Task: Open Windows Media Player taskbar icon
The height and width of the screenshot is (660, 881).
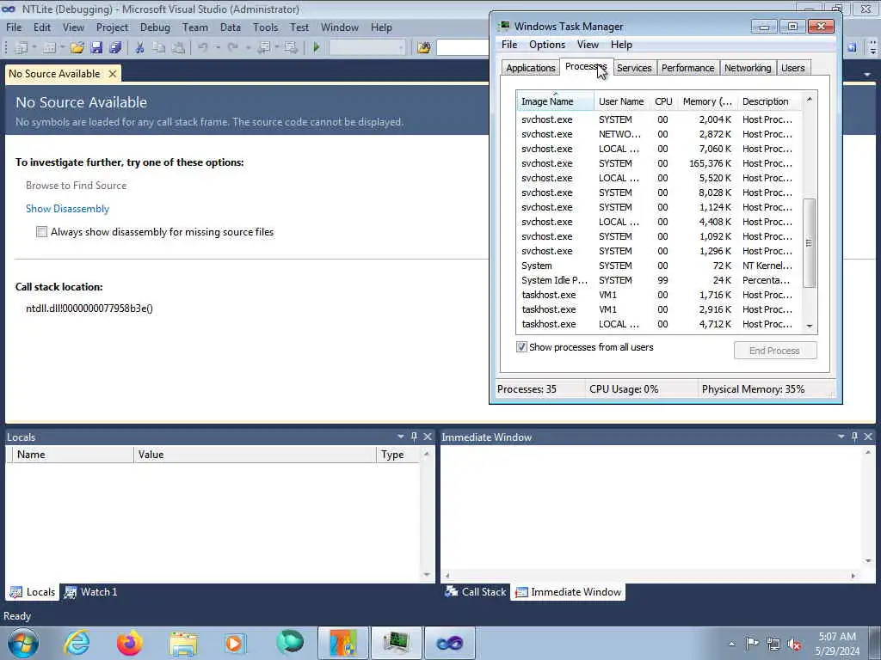Action: [x=236, y=643]
